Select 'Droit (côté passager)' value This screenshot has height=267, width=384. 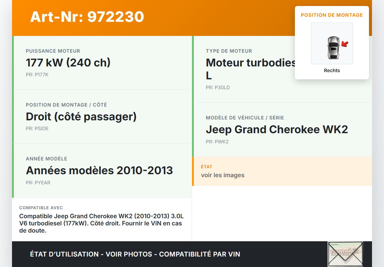pos(81,116)
